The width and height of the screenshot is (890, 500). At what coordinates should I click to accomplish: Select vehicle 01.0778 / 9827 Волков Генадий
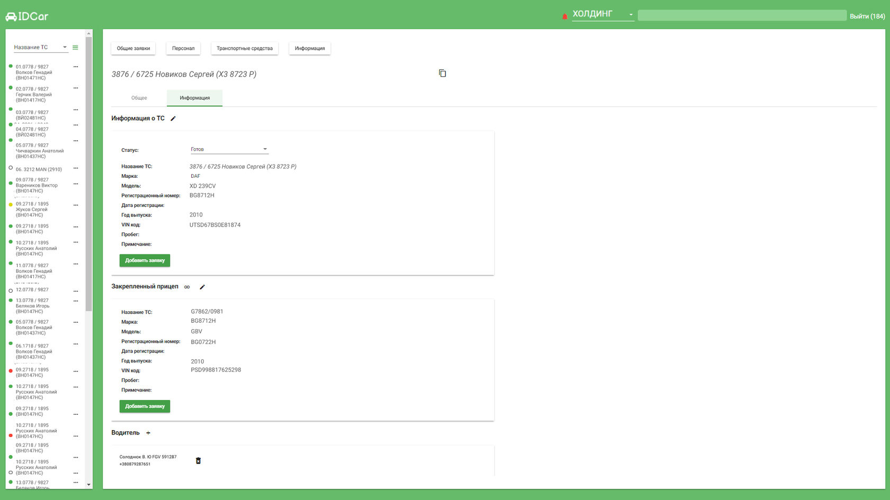(x=34, y=72)
